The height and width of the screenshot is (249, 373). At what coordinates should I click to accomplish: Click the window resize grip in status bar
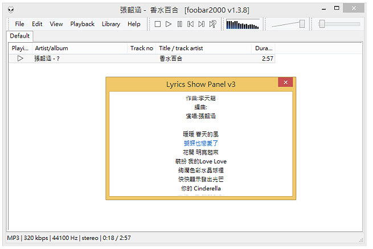click(361, 240)
